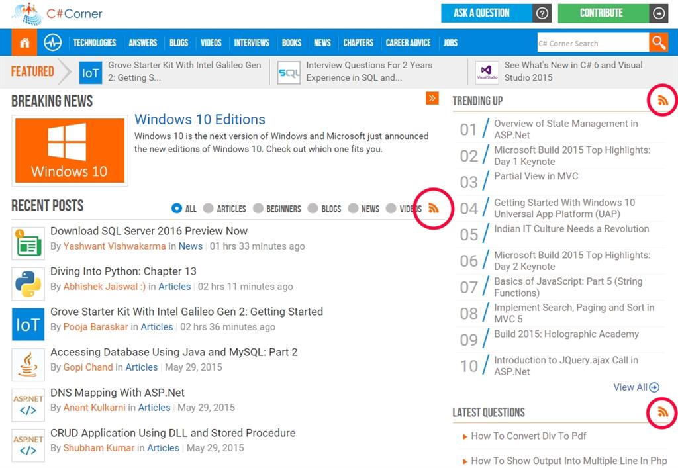Open author Gopi Chand's profile
The width and height of the screenshot is (678, 468).
(x=88, y=367)
